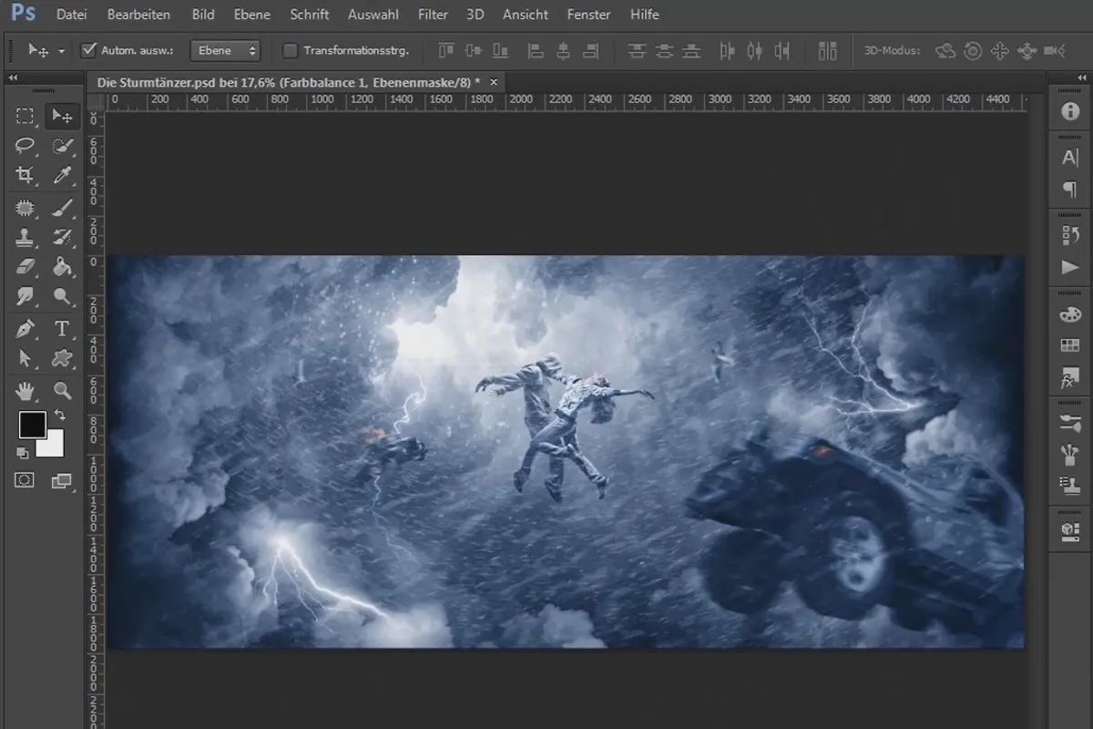Select the Clone Stamp tool
This screenshot has height=729, width=1093.
tap(25, 237)
